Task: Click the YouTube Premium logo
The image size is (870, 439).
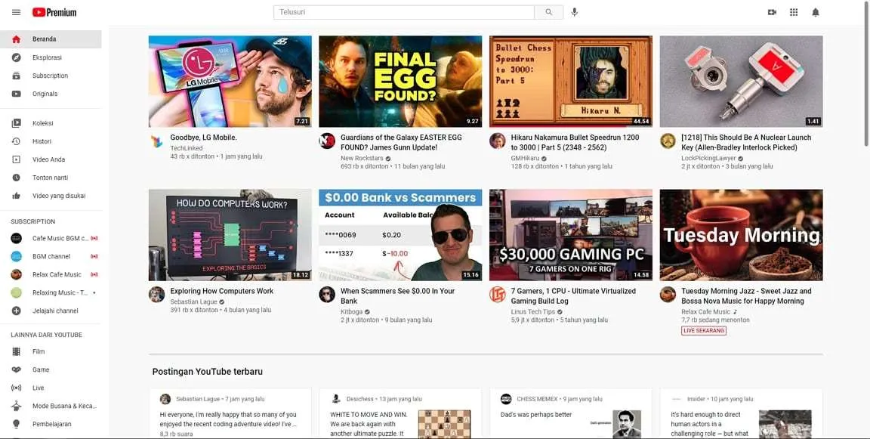Action: tap(54, 12)
